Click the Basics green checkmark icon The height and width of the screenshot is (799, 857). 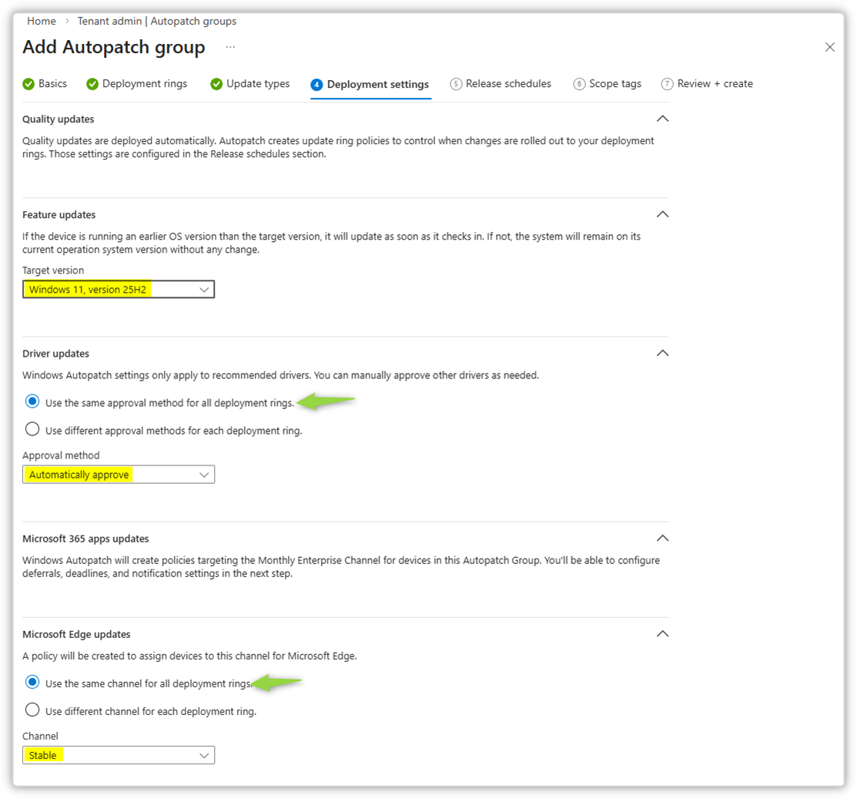(28, 84)
